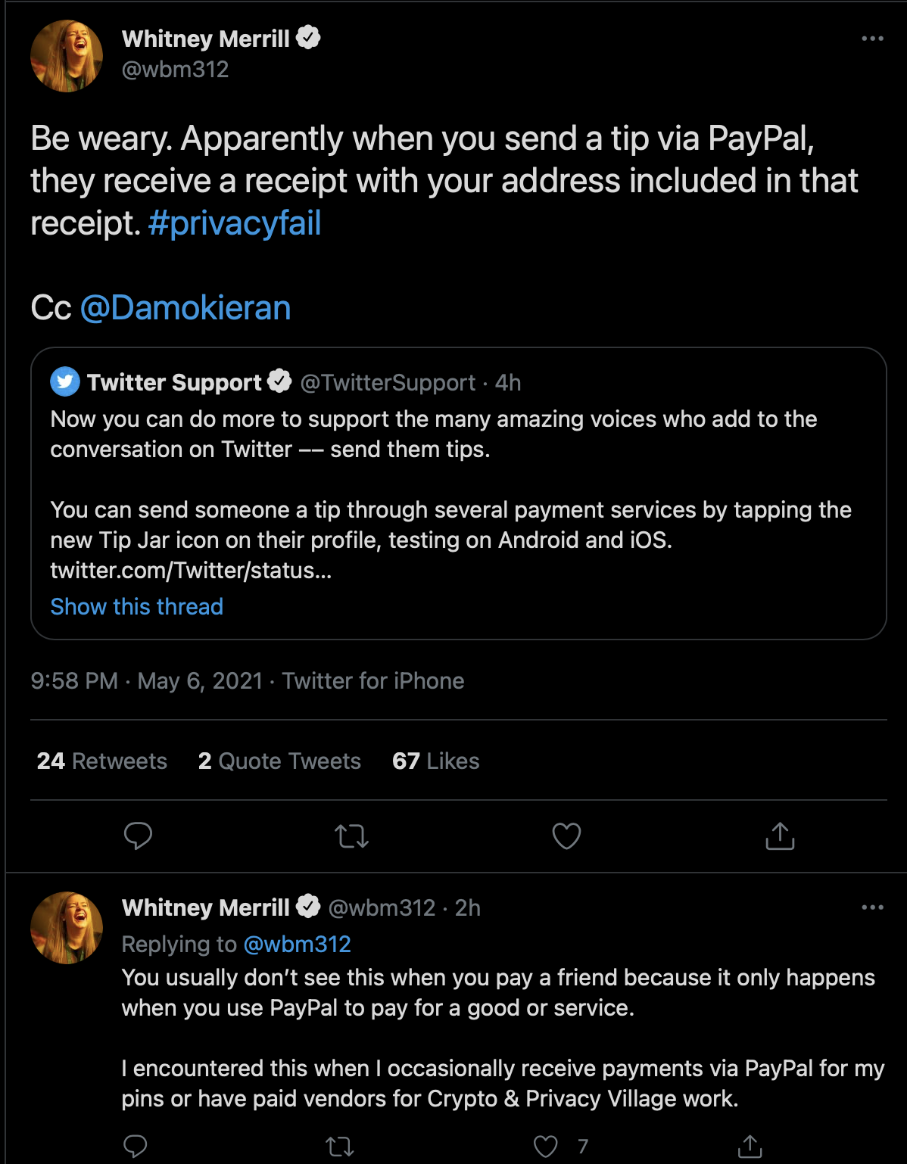Open Whitney Merrill's profile picture at top

click(x=67, y=56)
